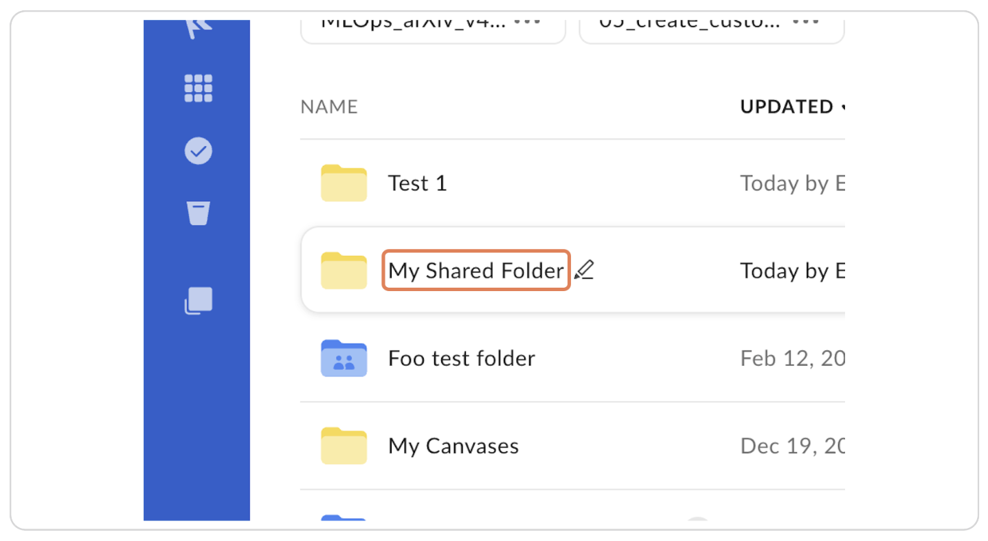
Task: Click the arrow icon at the sidebar top
Action: 198,24
